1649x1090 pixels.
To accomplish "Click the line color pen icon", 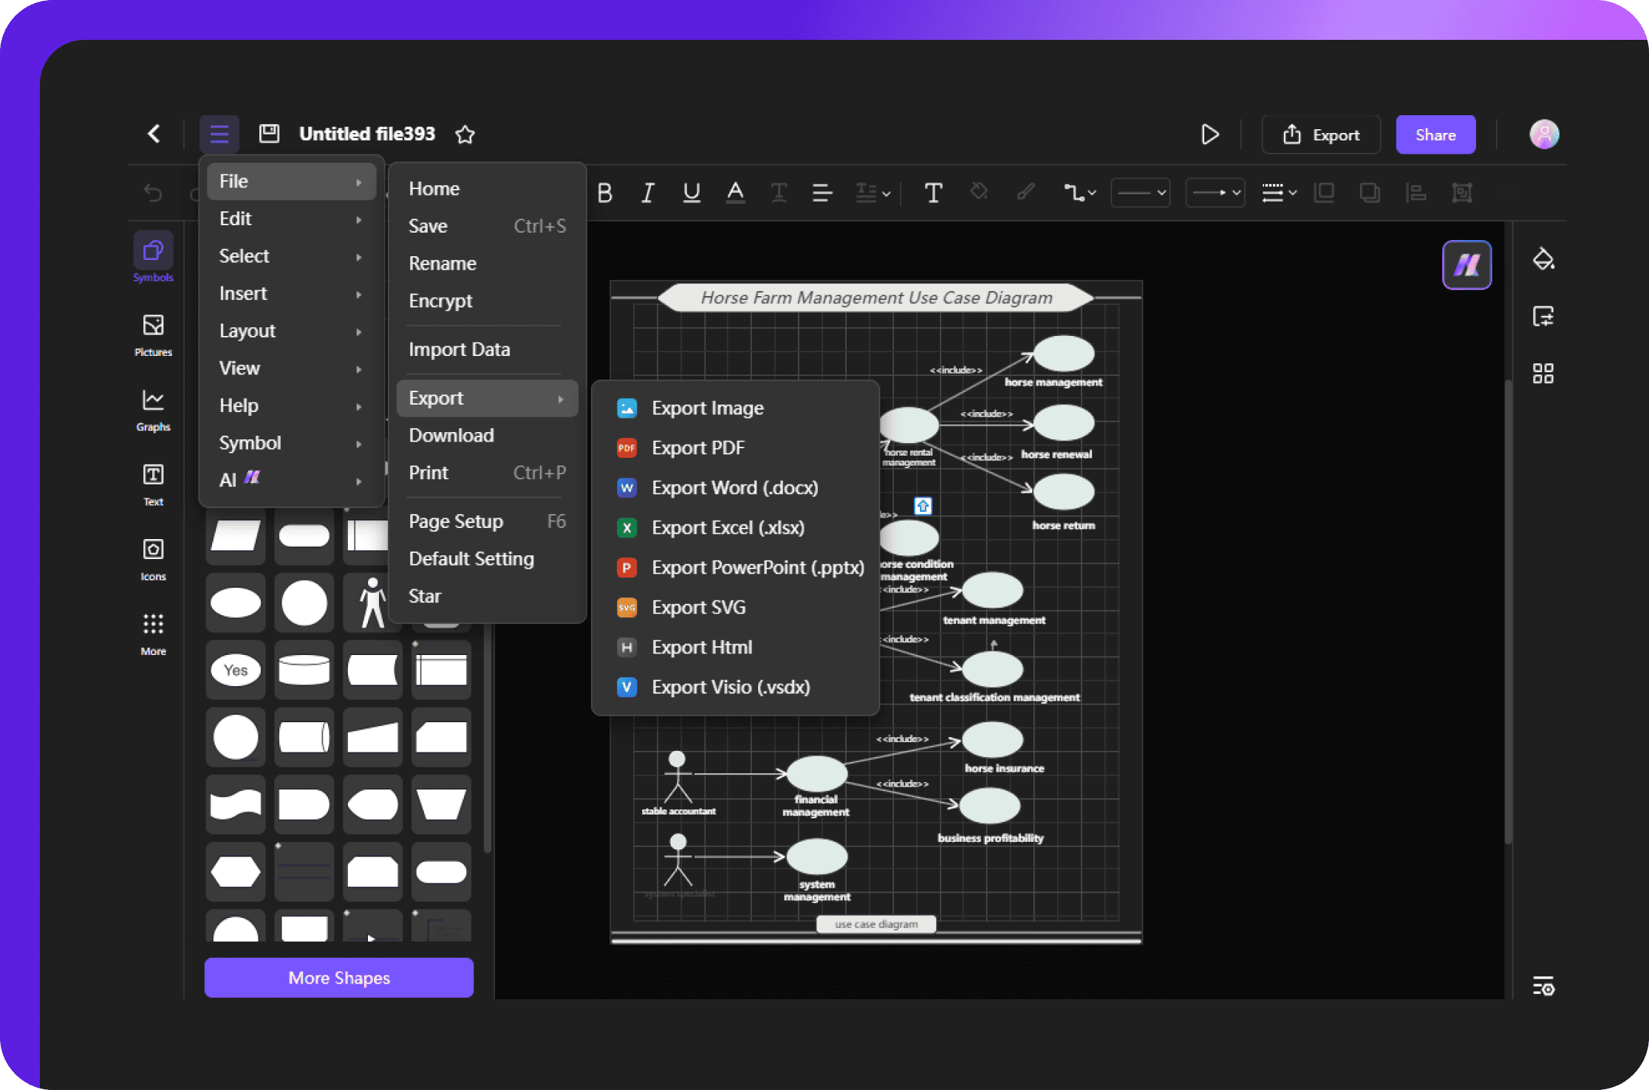I will (1025, 193).
